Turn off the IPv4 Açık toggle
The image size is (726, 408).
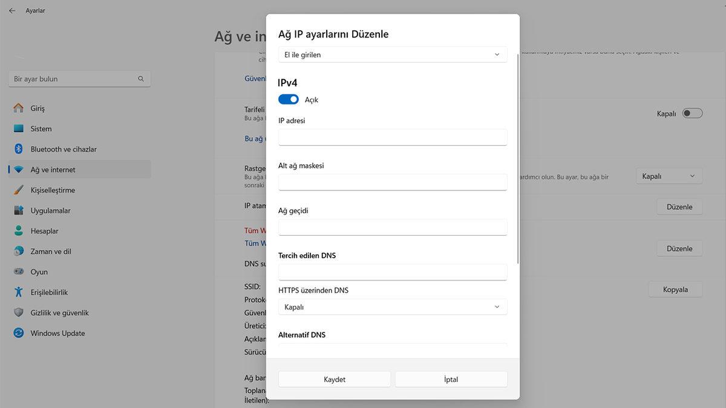(x=288, y=99)
